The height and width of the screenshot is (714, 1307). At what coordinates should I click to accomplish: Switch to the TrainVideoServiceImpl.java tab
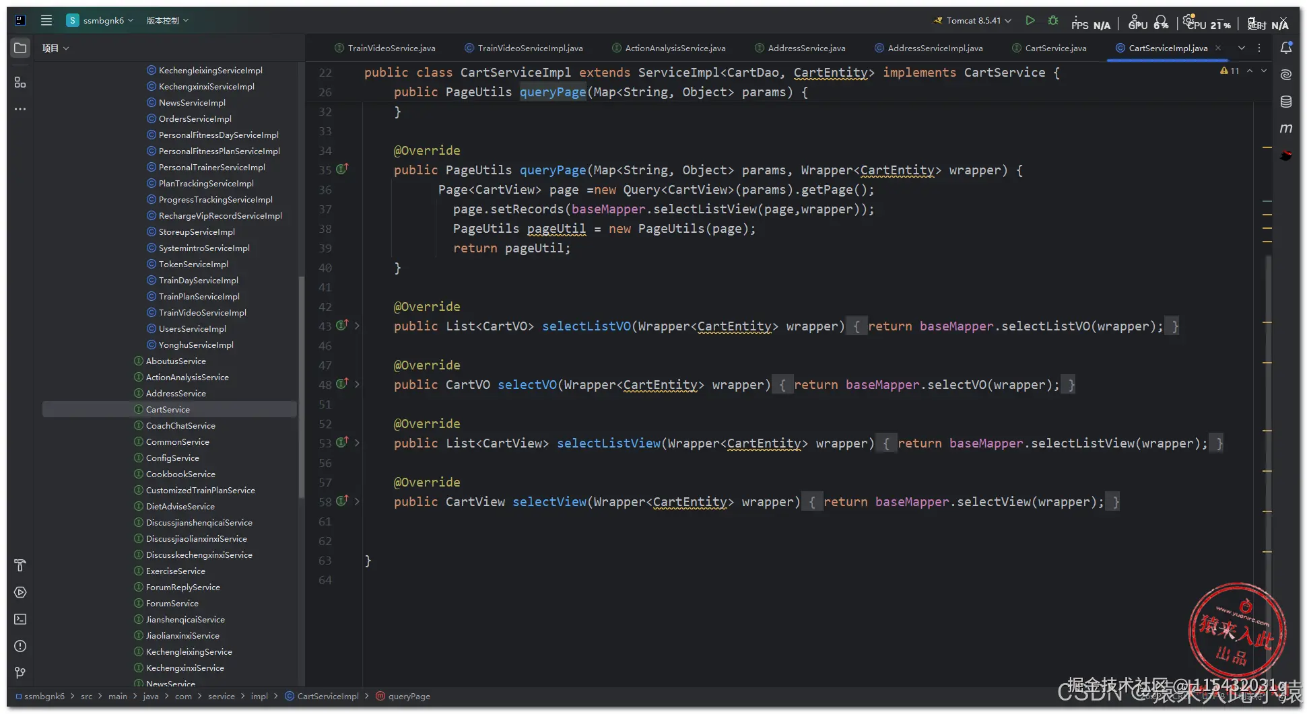click(x=524, y=48)
